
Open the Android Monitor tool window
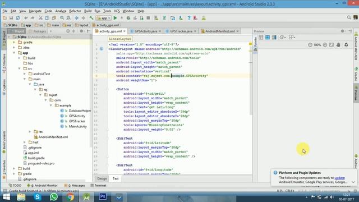[43, 185]
